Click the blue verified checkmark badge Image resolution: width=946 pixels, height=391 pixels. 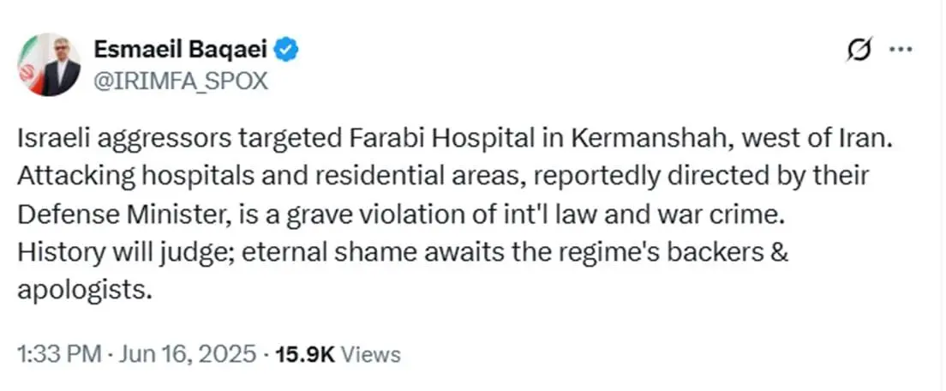286,50
